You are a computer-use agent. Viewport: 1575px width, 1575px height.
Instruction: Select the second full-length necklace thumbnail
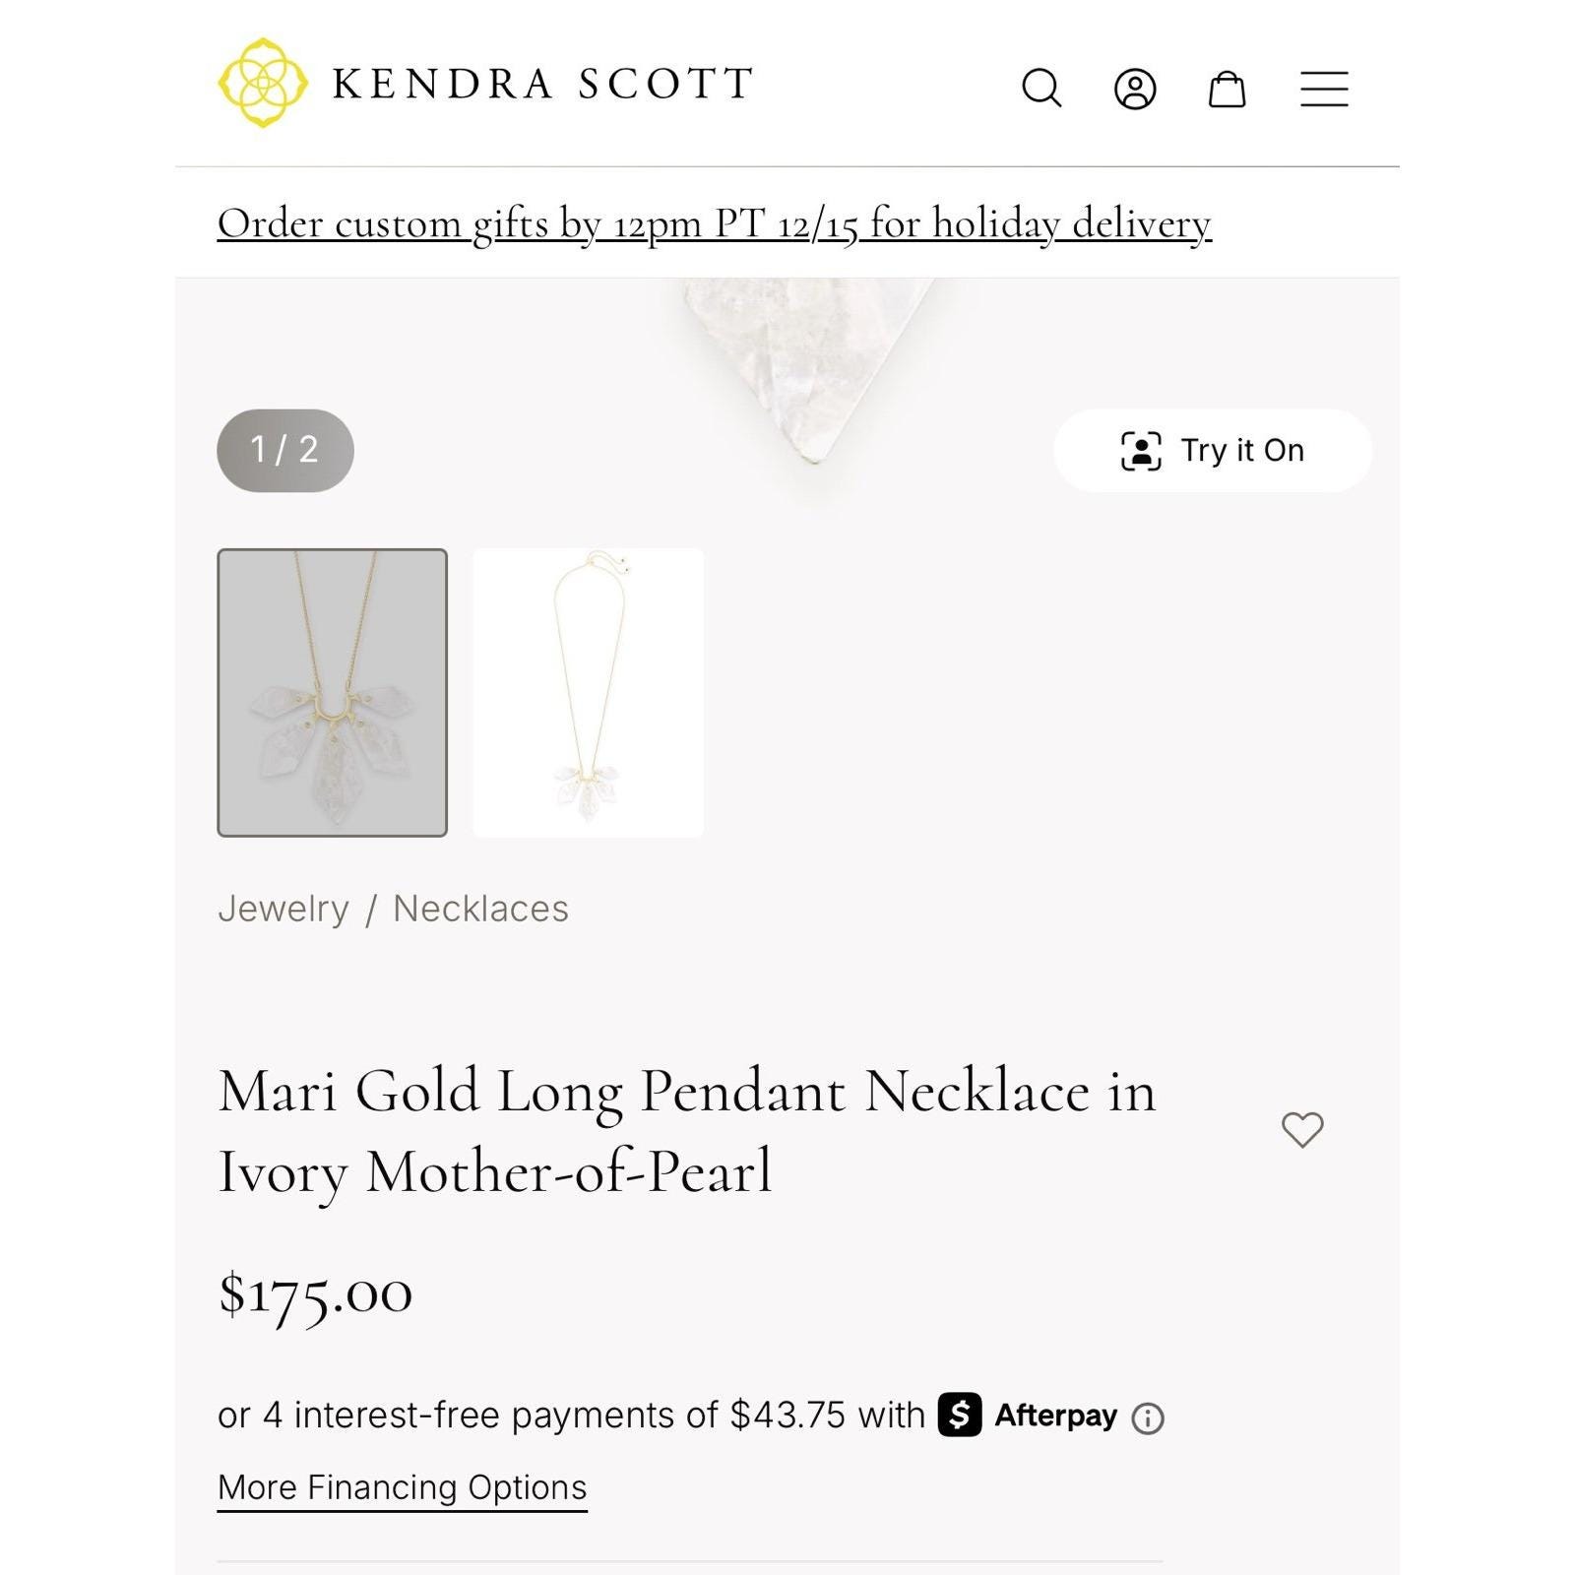click(588, 692)
